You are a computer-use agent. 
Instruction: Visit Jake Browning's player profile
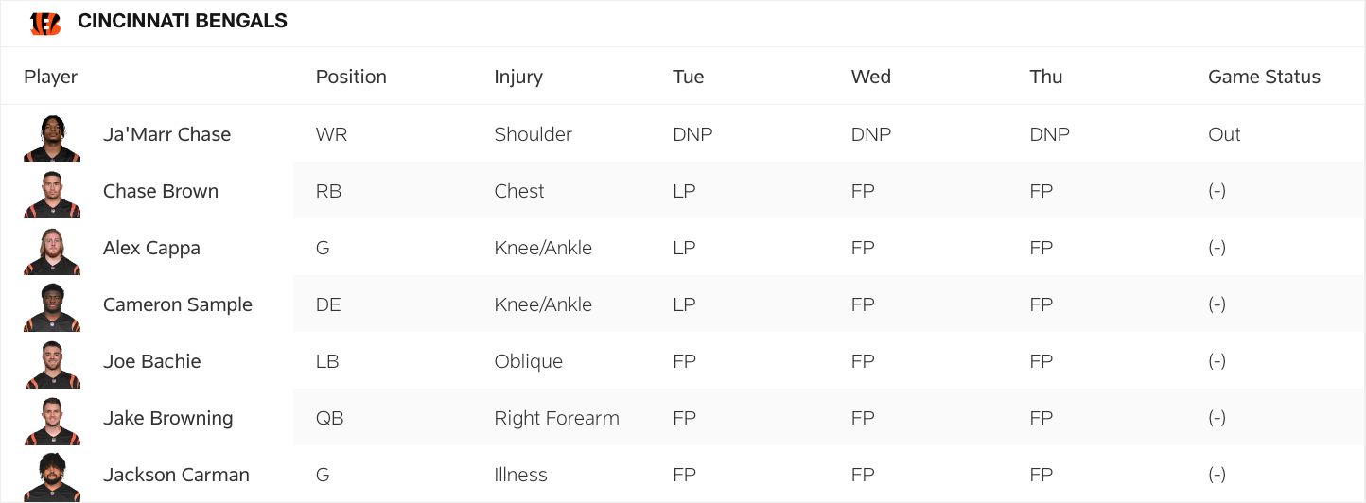pos(167,418)
